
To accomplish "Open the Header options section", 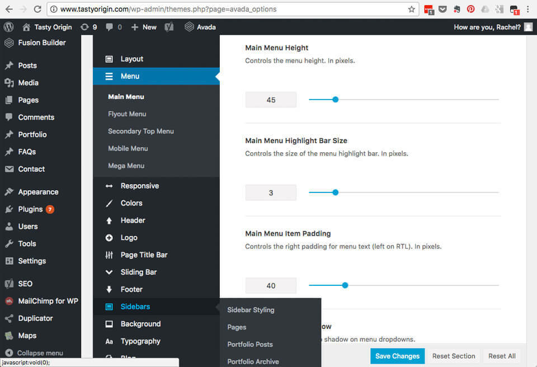I will pyautogui.click(x=156, y=220).
